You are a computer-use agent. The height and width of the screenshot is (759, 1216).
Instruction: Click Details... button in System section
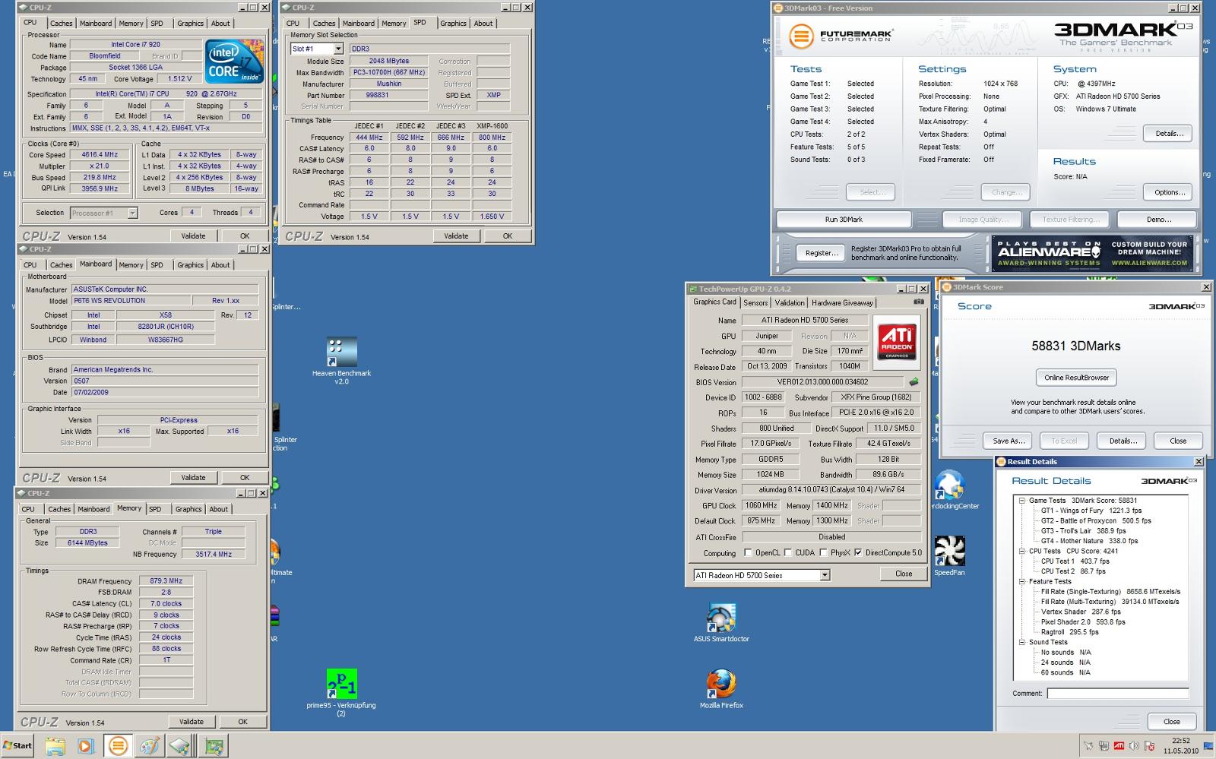tap(1169, 134)
